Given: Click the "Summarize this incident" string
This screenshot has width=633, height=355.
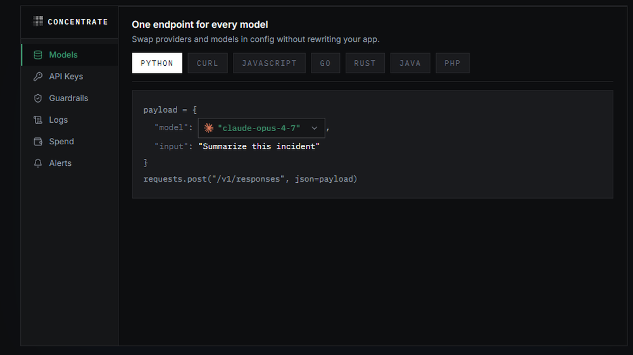Looking at the screenshot, I should (x=259, y=146).
